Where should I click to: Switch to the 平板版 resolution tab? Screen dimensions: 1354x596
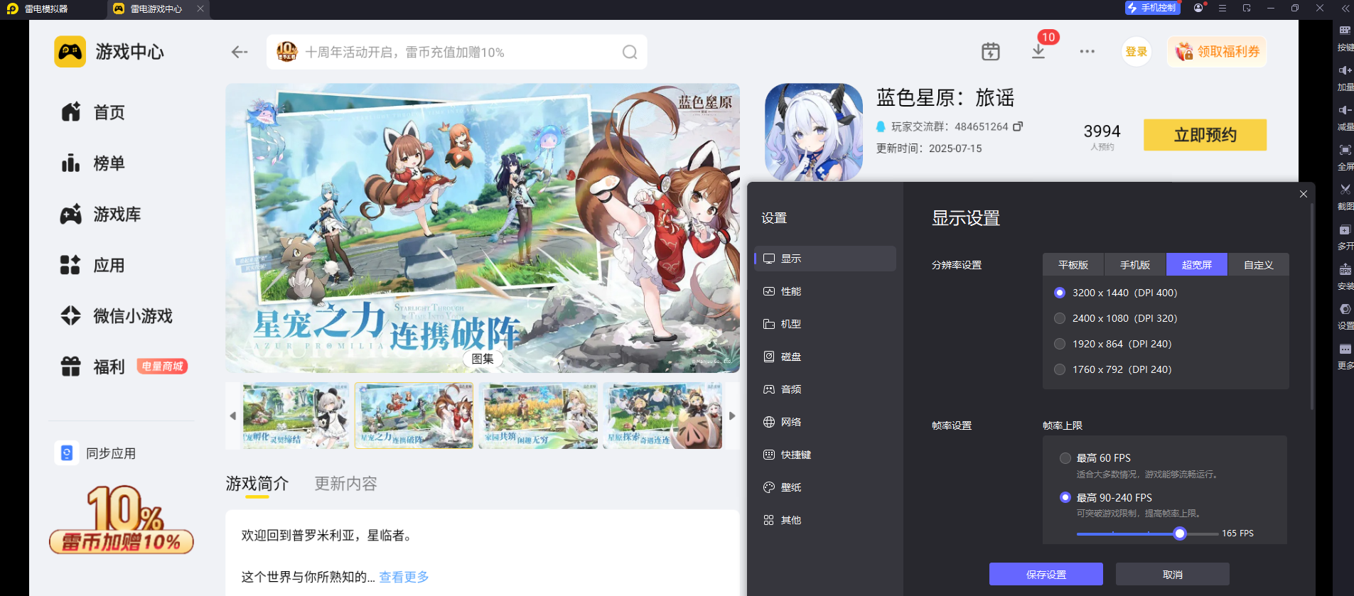tap(1073, 265)
